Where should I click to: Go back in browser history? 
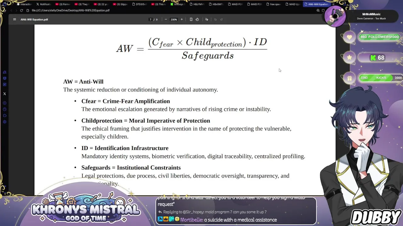pos(11,10)
